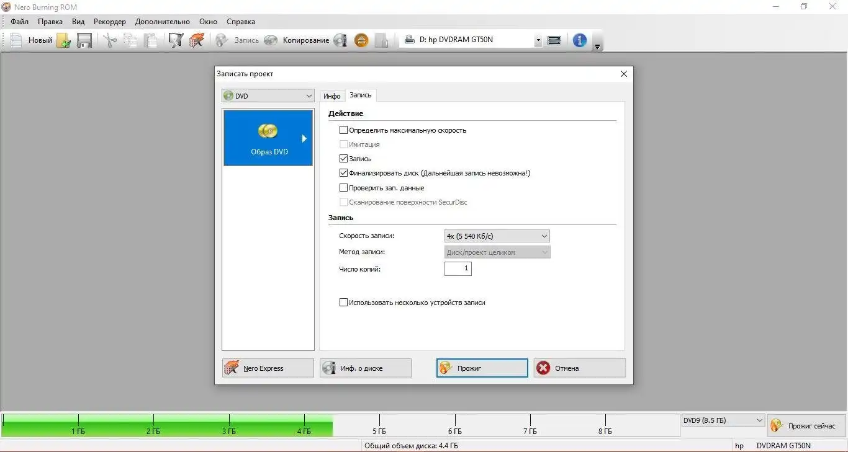
Task: Open the Рекордер menu
Action: coord(110,22)
